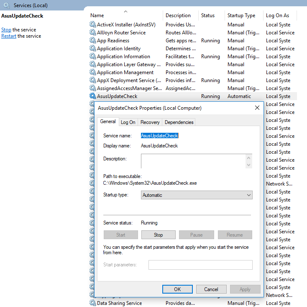The height and width of the screenshot is (307, 307).
Task: Click the highlighted Service name AsusUpdateCheck value
Action: [160, 136]
